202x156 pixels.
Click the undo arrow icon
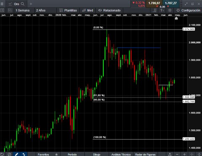[x=2, y=154]
